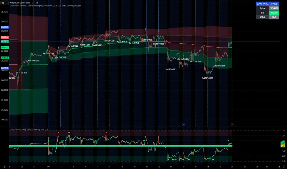Click the Sun 12/7/2025 session label

pos(110,41)
